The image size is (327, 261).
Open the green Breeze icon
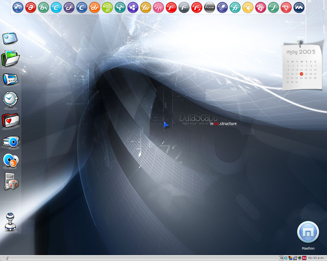pos(43,8)
